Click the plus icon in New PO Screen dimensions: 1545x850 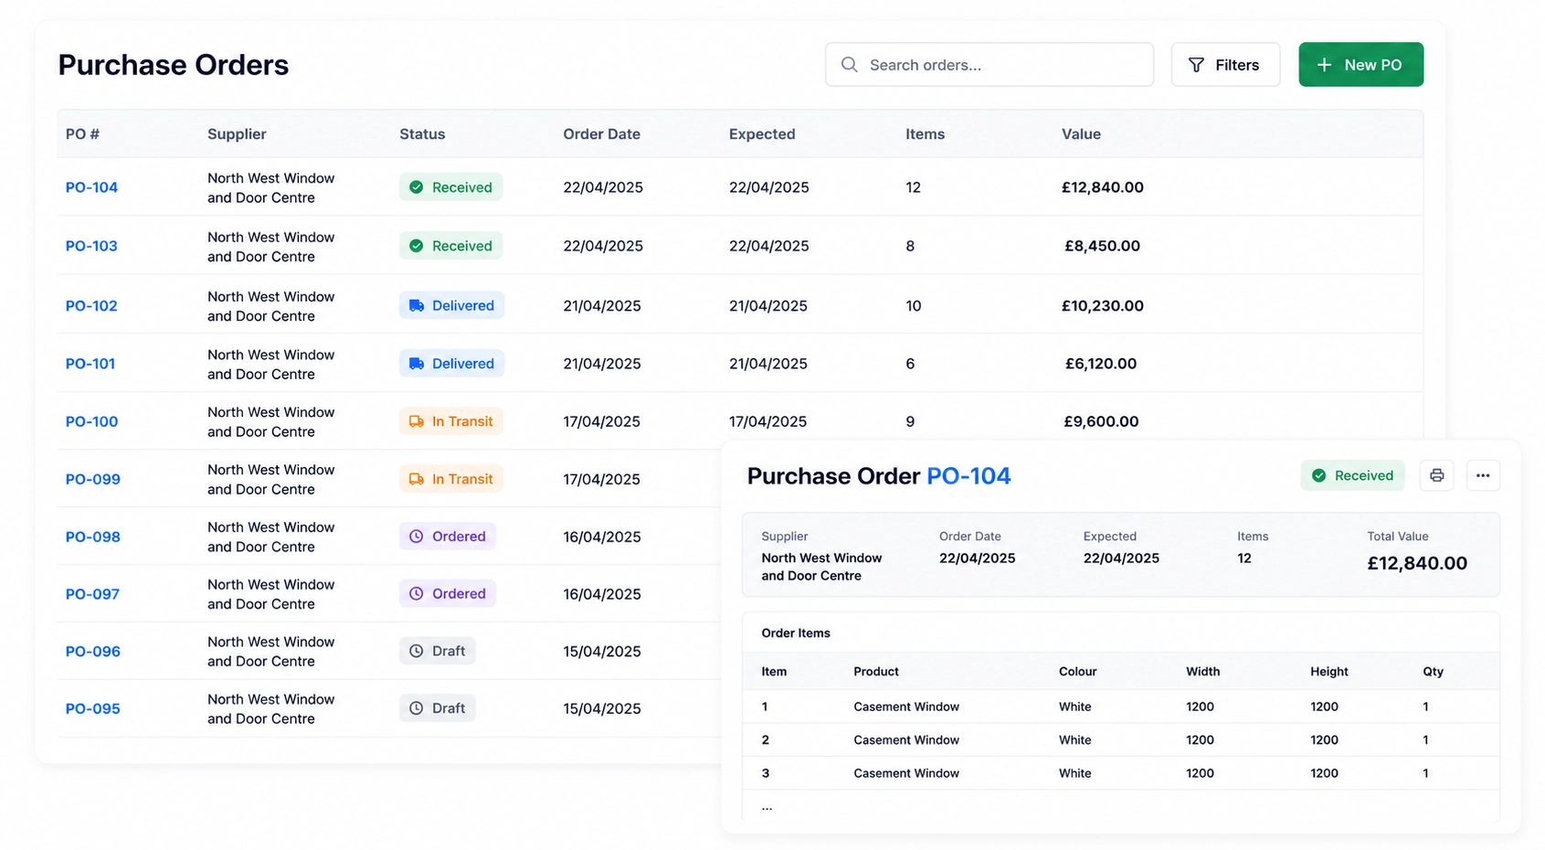click(x=1324, y=65)
